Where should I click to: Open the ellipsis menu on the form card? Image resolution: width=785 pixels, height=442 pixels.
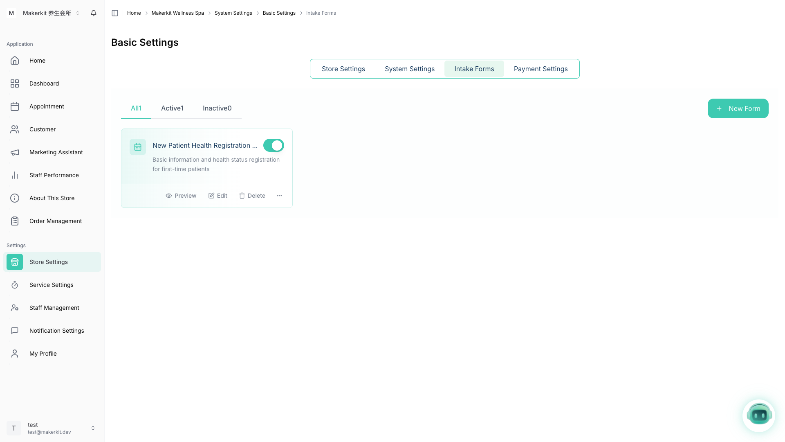click(x=279, y=196)
